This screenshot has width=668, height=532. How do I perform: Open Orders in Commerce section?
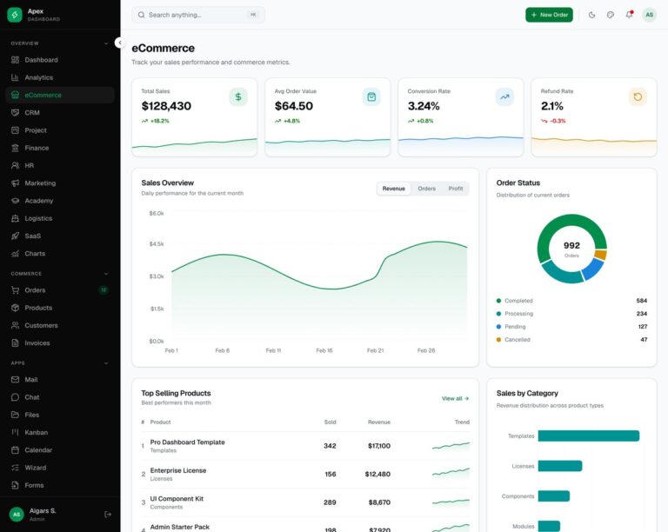coord(60,290)
